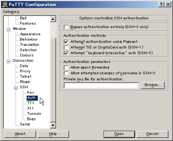173x141 pixels.
Task: Click the question mark help button
Action: (x=161, y=5)
